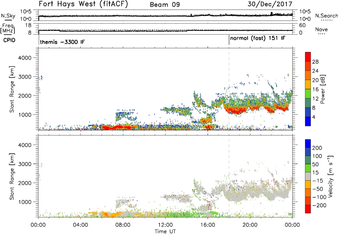Screen dimensions: 338x234
Task: Click the 'Slant Range [km]' label of velocity panel
Action: (12, 176)
